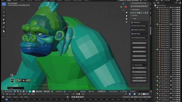The image size is (182, 102).
Task: Select the 3D Cursor tool
Action: pos(4,8)
